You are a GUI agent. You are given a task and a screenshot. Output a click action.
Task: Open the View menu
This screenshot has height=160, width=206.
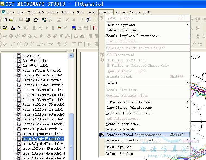[32, 12]
